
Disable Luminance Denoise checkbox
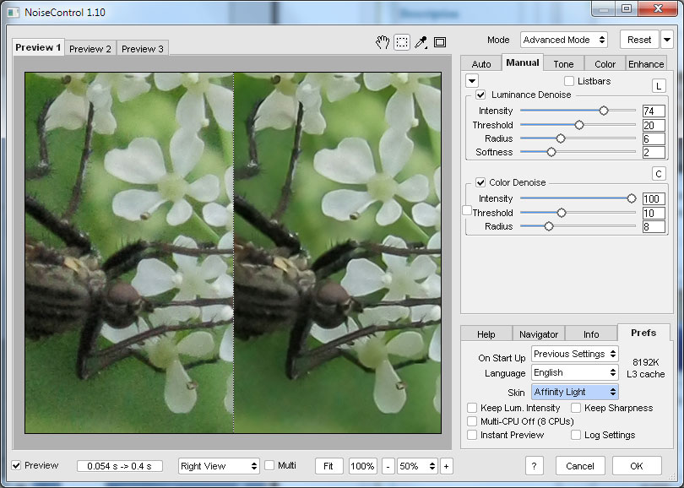[x=480, y=95]
